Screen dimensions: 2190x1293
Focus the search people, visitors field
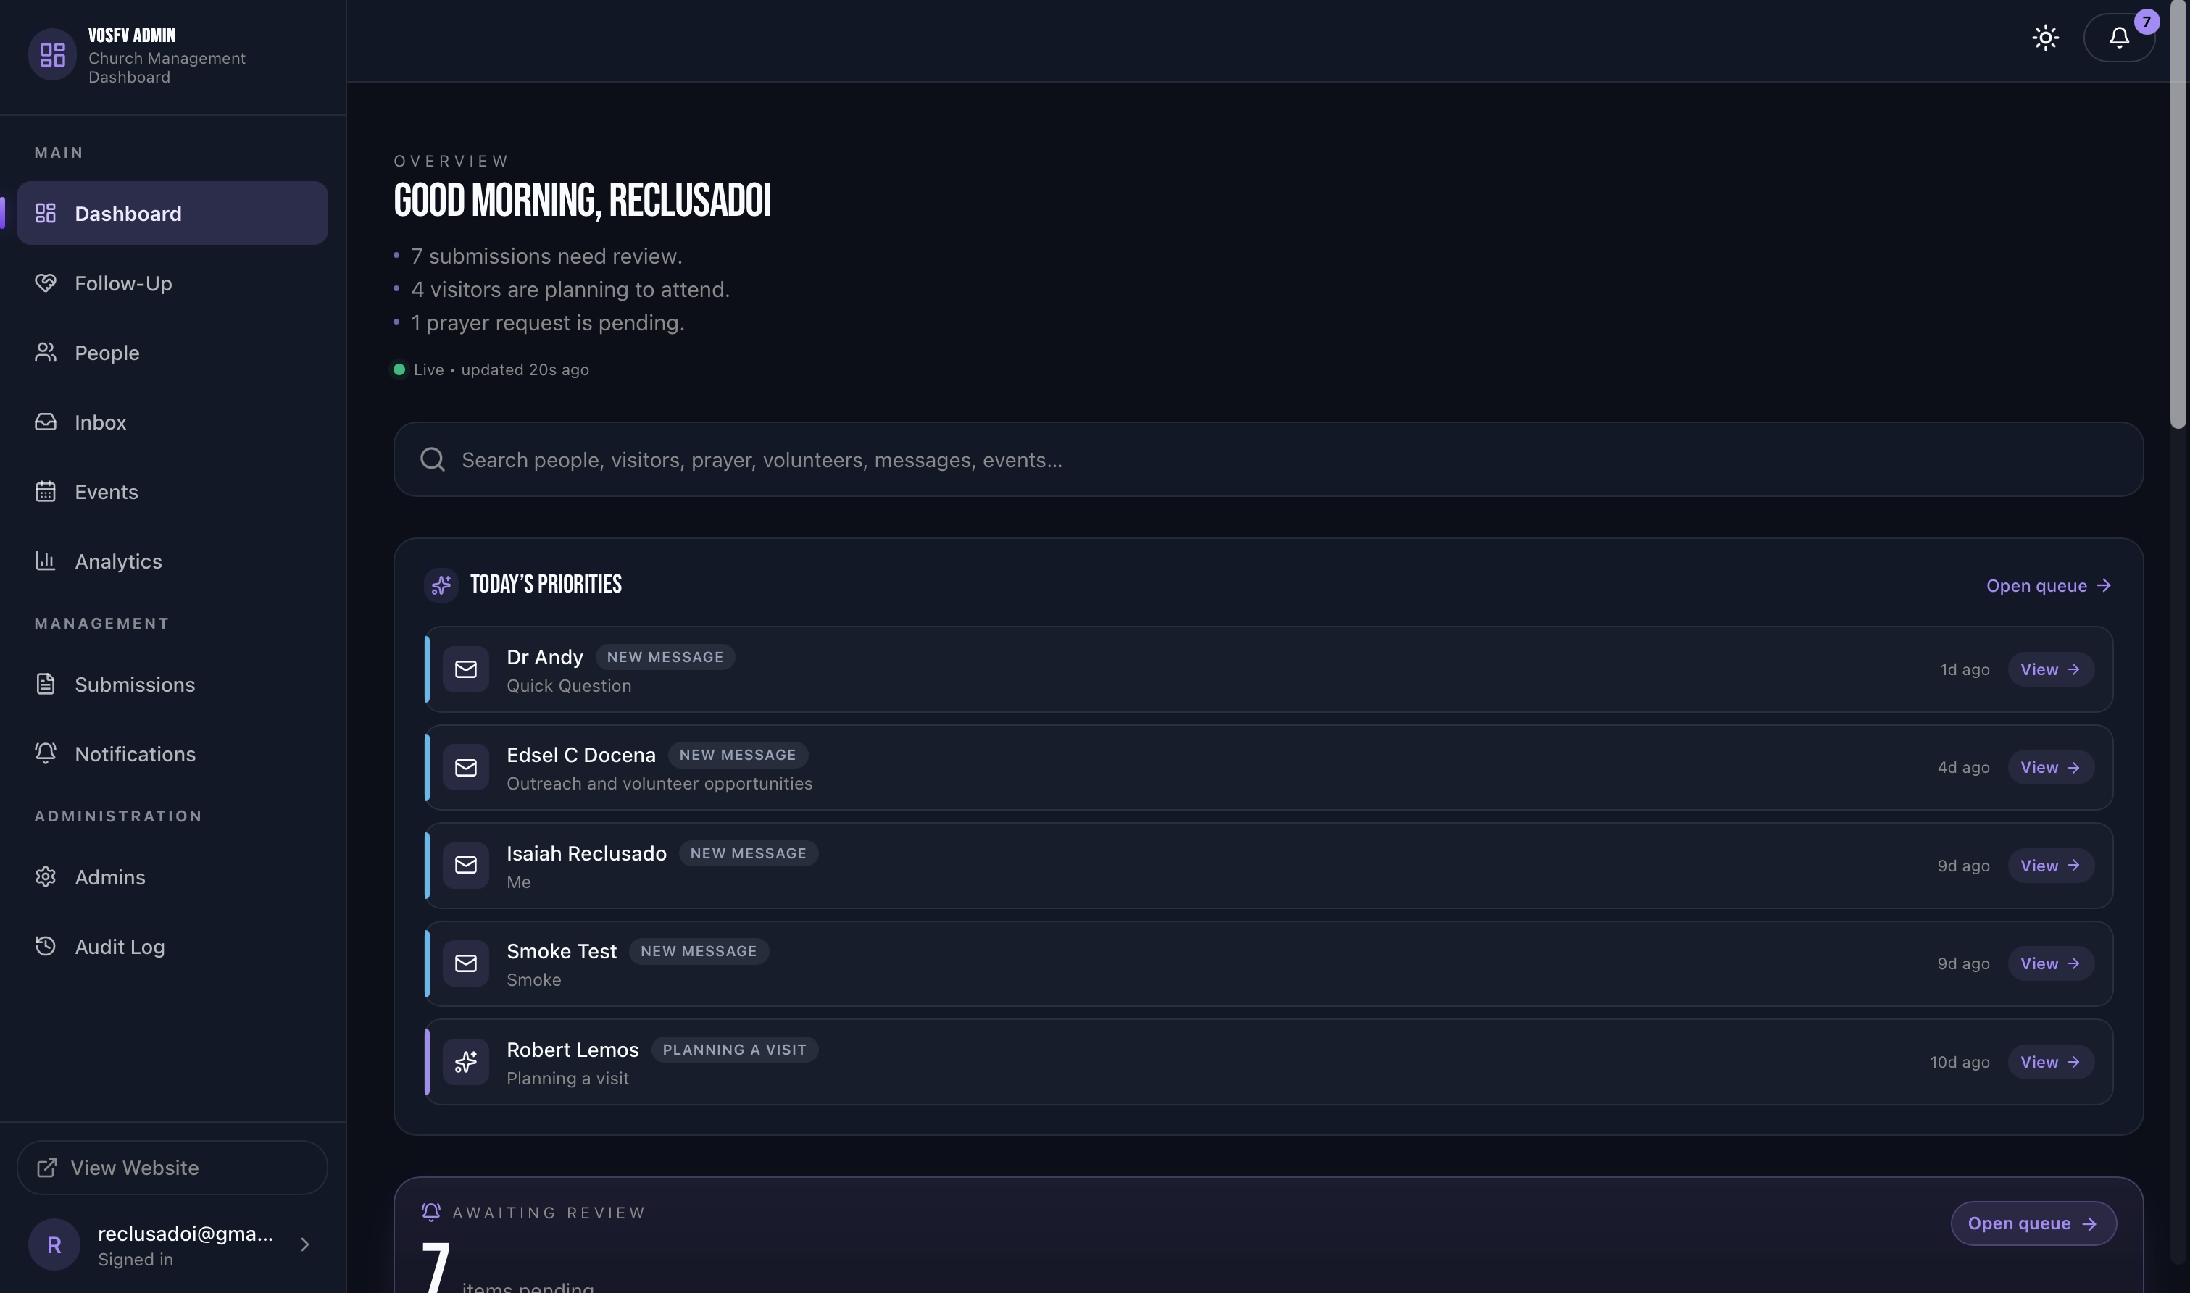point(1268,459)
